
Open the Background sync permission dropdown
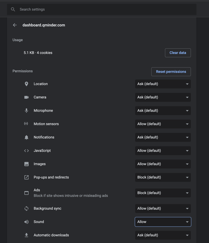(x=163, y=208)
